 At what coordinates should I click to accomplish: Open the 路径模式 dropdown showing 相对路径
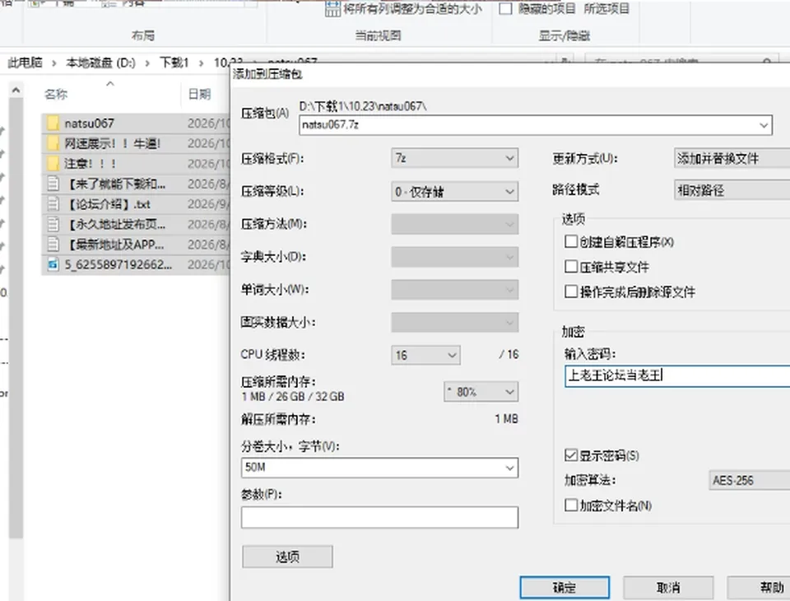click(732, 190)
